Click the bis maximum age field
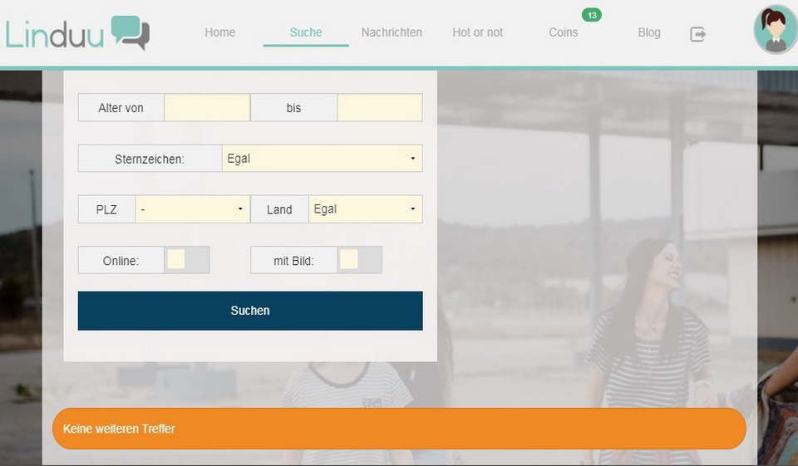Screen dimensions: 798x466 pos(379,108)
